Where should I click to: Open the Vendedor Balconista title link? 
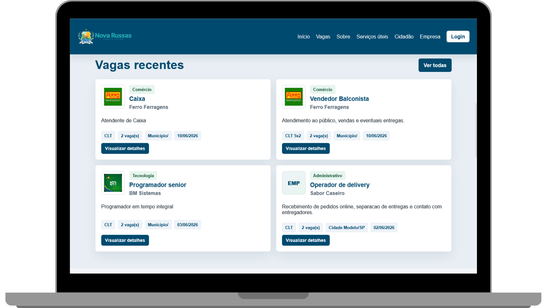point(339,99)
